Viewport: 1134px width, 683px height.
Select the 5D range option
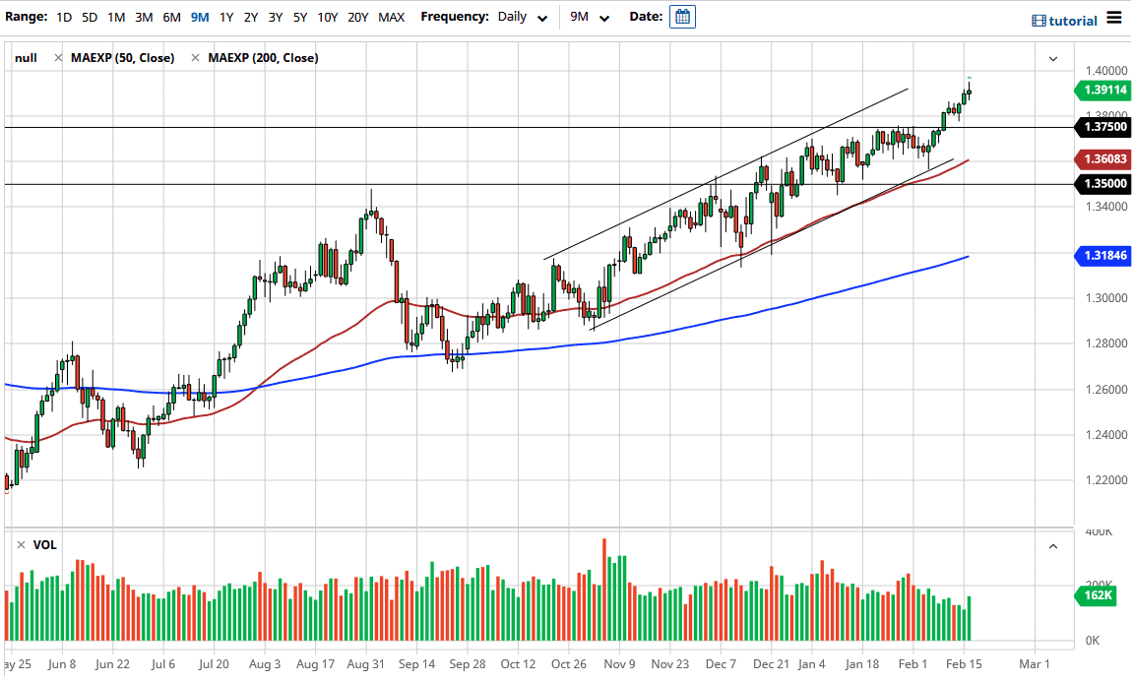[88, 17]
